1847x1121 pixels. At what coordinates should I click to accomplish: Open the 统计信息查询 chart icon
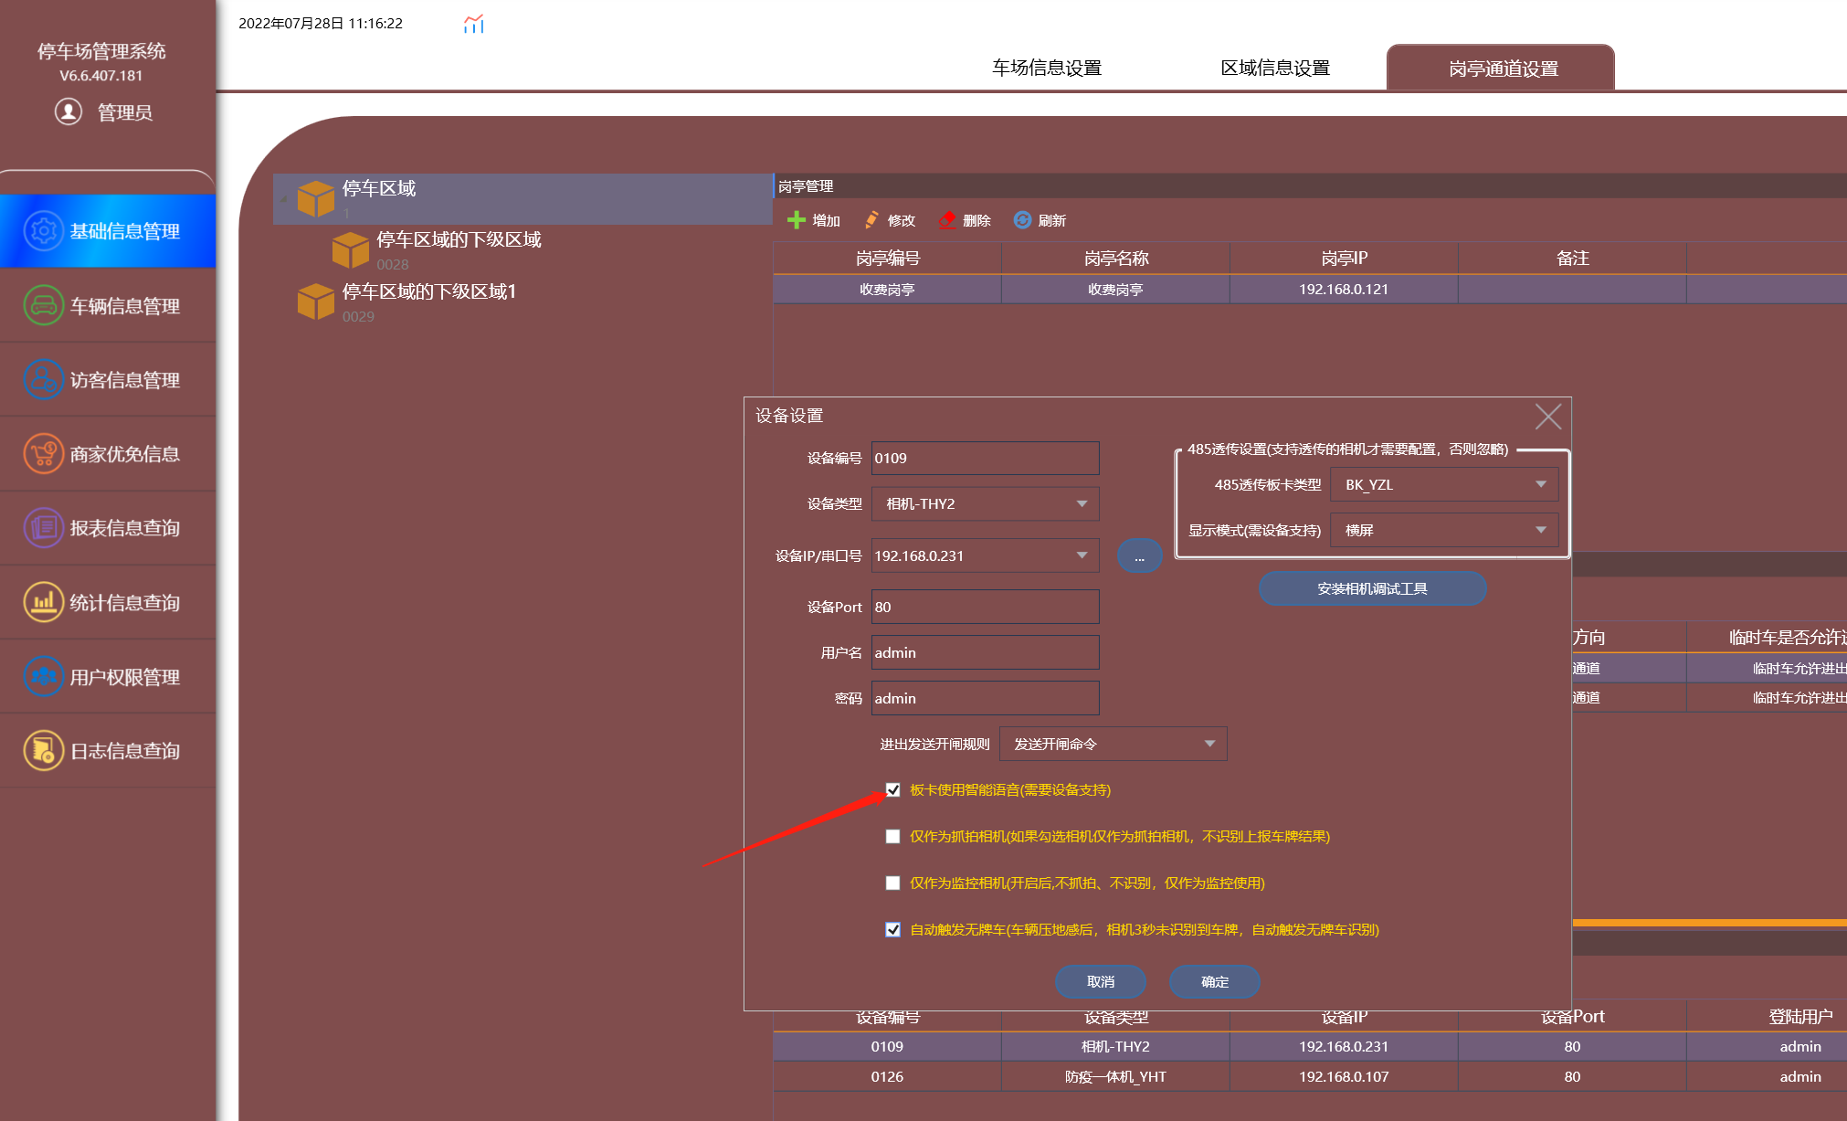click(x=43, y=602)
